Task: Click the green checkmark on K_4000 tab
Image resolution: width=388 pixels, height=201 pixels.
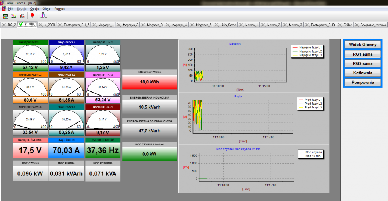Action: (x=21, y=25)
